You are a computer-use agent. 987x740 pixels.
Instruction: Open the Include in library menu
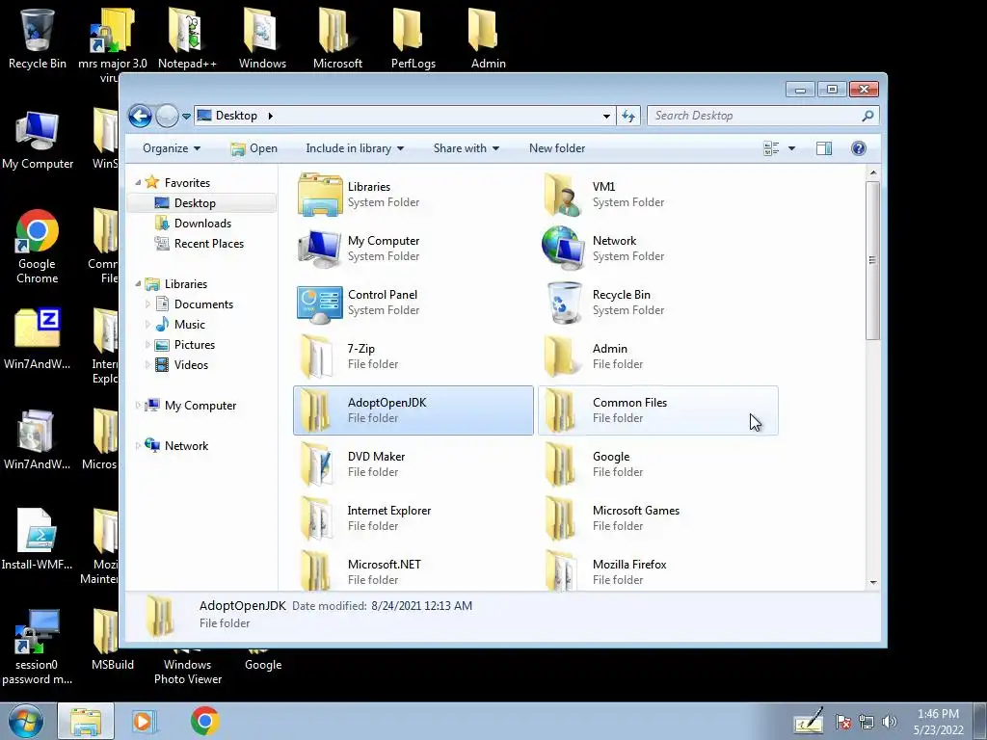pos(355,148)
